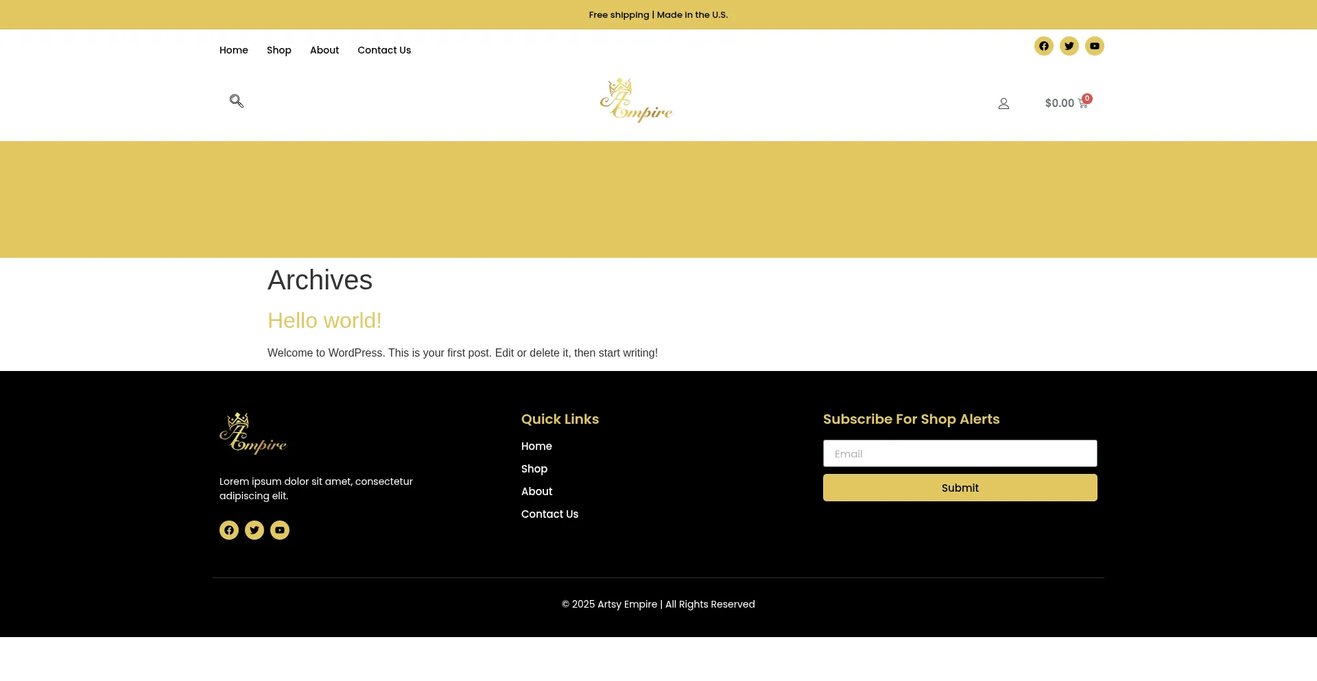This screenshot has width=1317, height=681.
Task: Open Facebook from the header social icons
Action: coord(1043,46)
